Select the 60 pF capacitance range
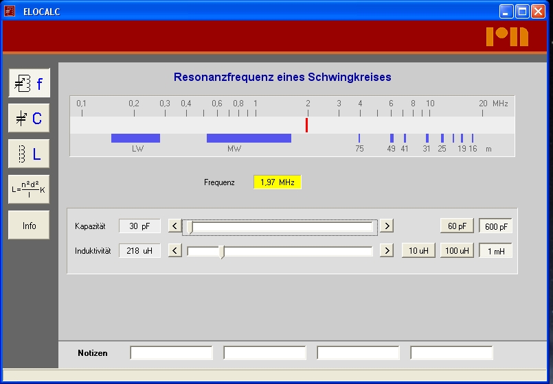This screenshot has width=553, height=384. coord(457,226)
